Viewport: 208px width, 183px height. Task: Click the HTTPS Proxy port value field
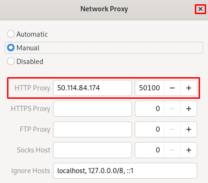tap(149, 109)
